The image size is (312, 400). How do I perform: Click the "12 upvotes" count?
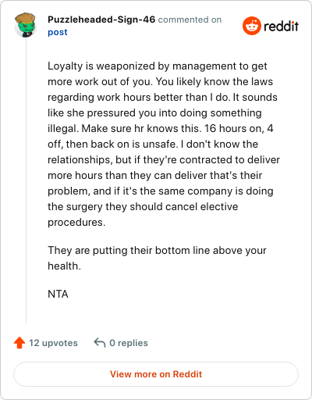click(53, 343)
